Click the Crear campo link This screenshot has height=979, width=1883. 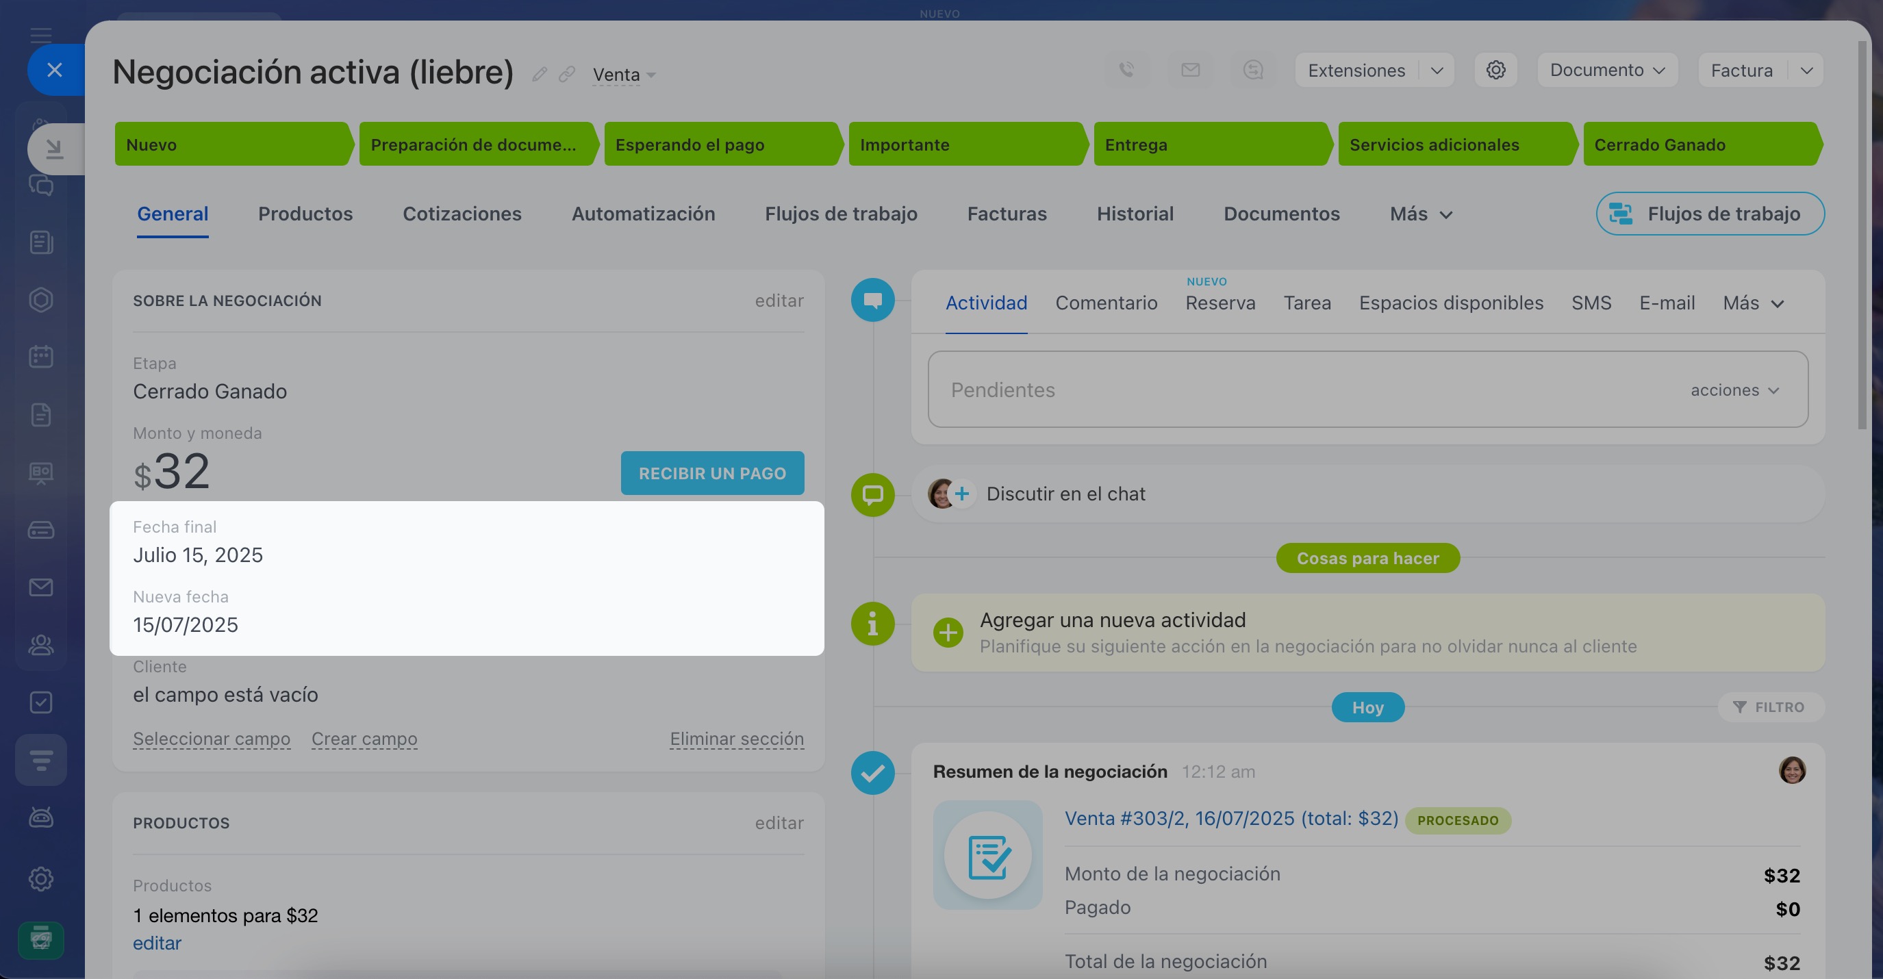coord(365,739)
